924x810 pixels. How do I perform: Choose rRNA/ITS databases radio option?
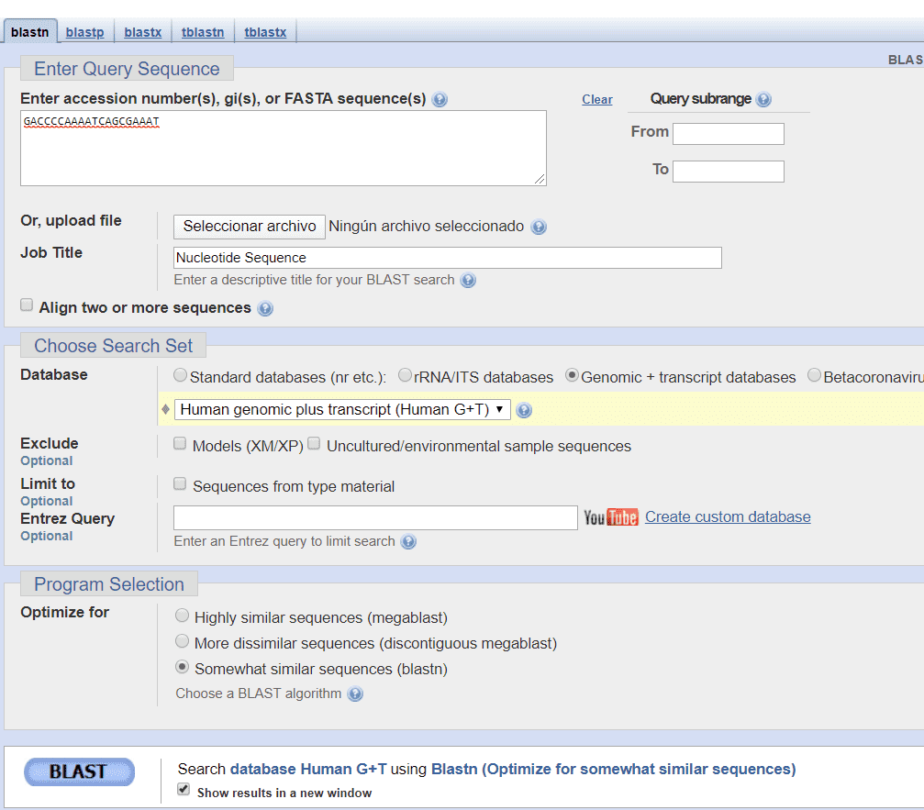tap(405, 375)
